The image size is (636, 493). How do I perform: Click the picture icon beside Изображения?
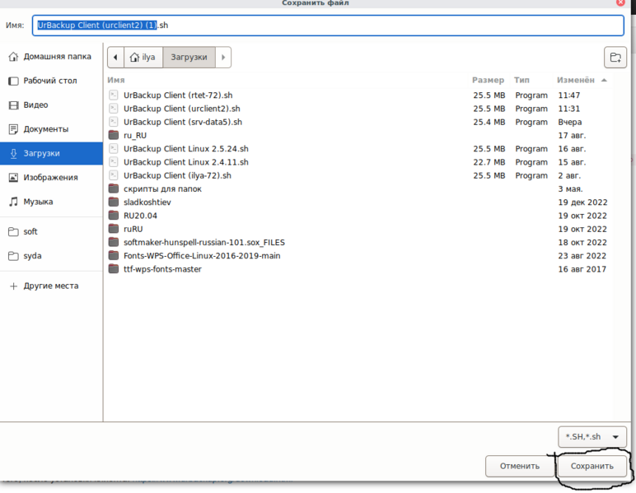click(x=13, y=178)
